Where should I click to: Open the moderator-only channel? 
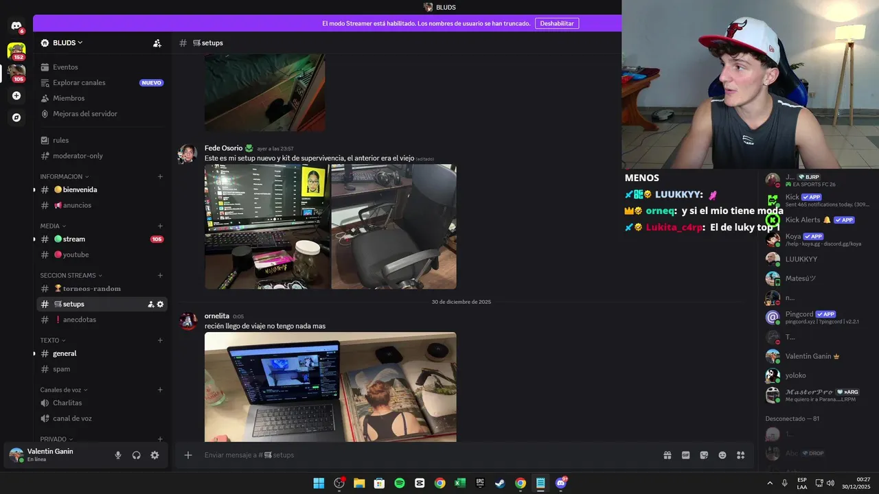tap(102, 156)
